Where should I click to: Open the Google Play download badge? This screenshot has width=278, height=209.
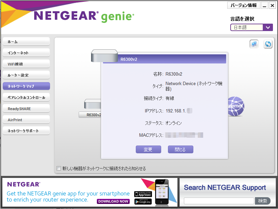coord(143,202)
